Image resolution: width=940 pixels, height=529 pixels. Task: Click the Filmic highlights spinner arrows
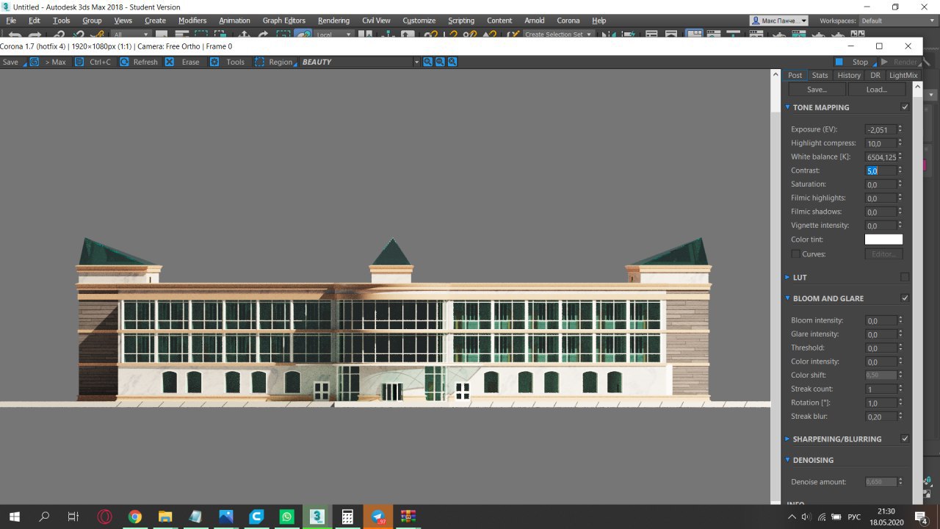pos(900,198)
